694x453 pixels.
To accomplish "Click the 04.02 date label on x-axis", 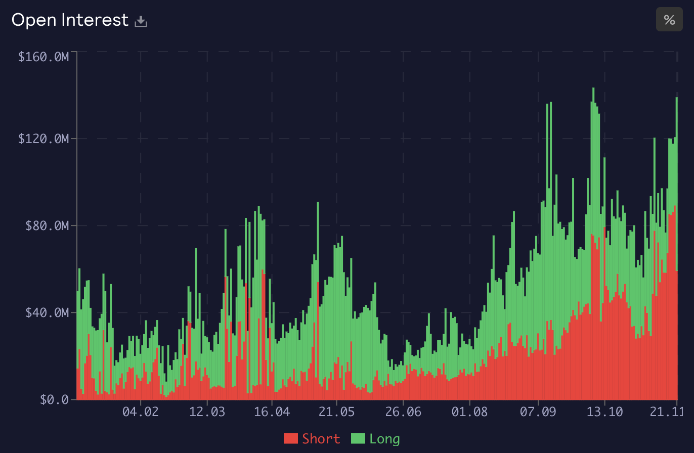I will [140, 412].
